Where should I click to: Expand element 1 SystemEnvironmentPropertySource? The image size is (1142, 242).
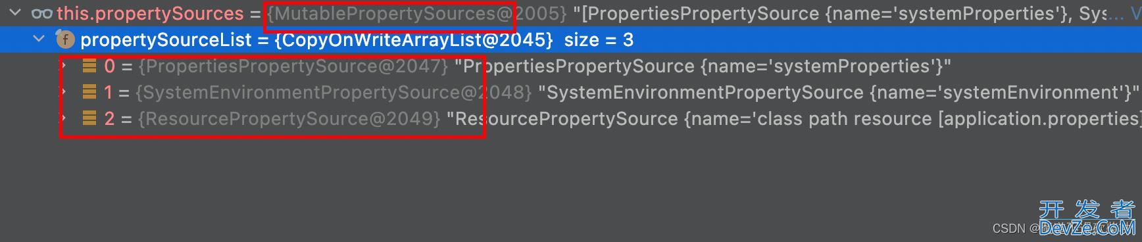click(x=64, y=92)
